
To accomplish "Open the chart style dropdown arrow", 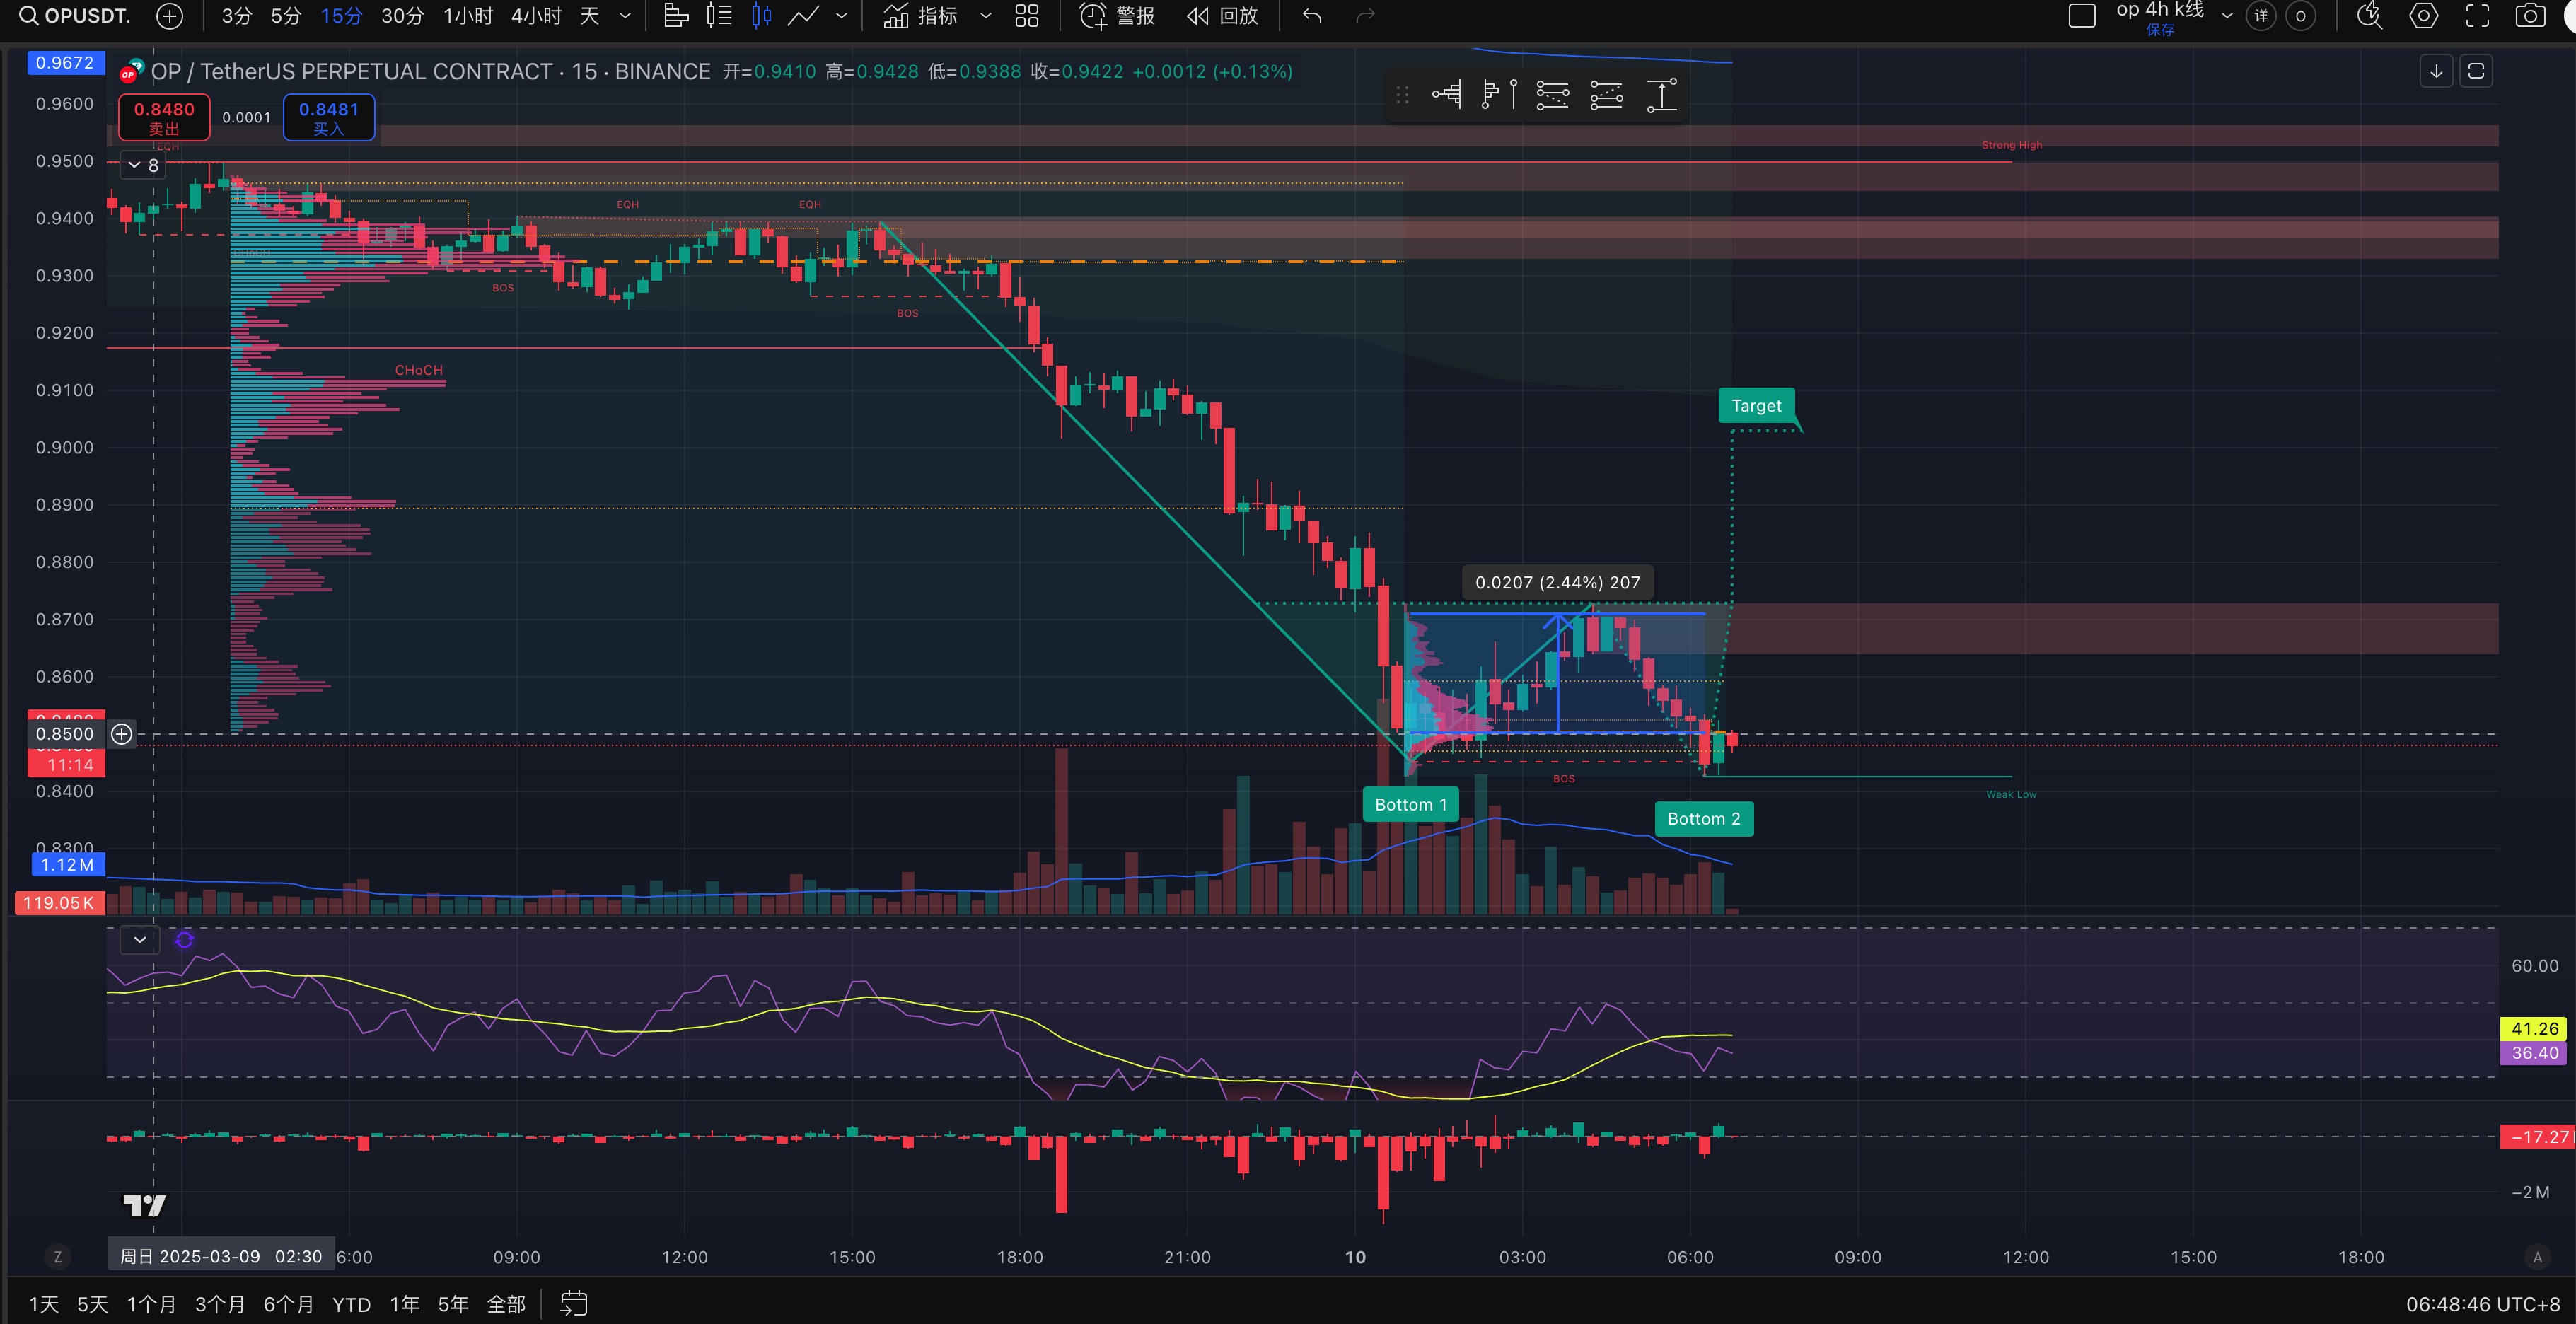I will click(842, 16).
